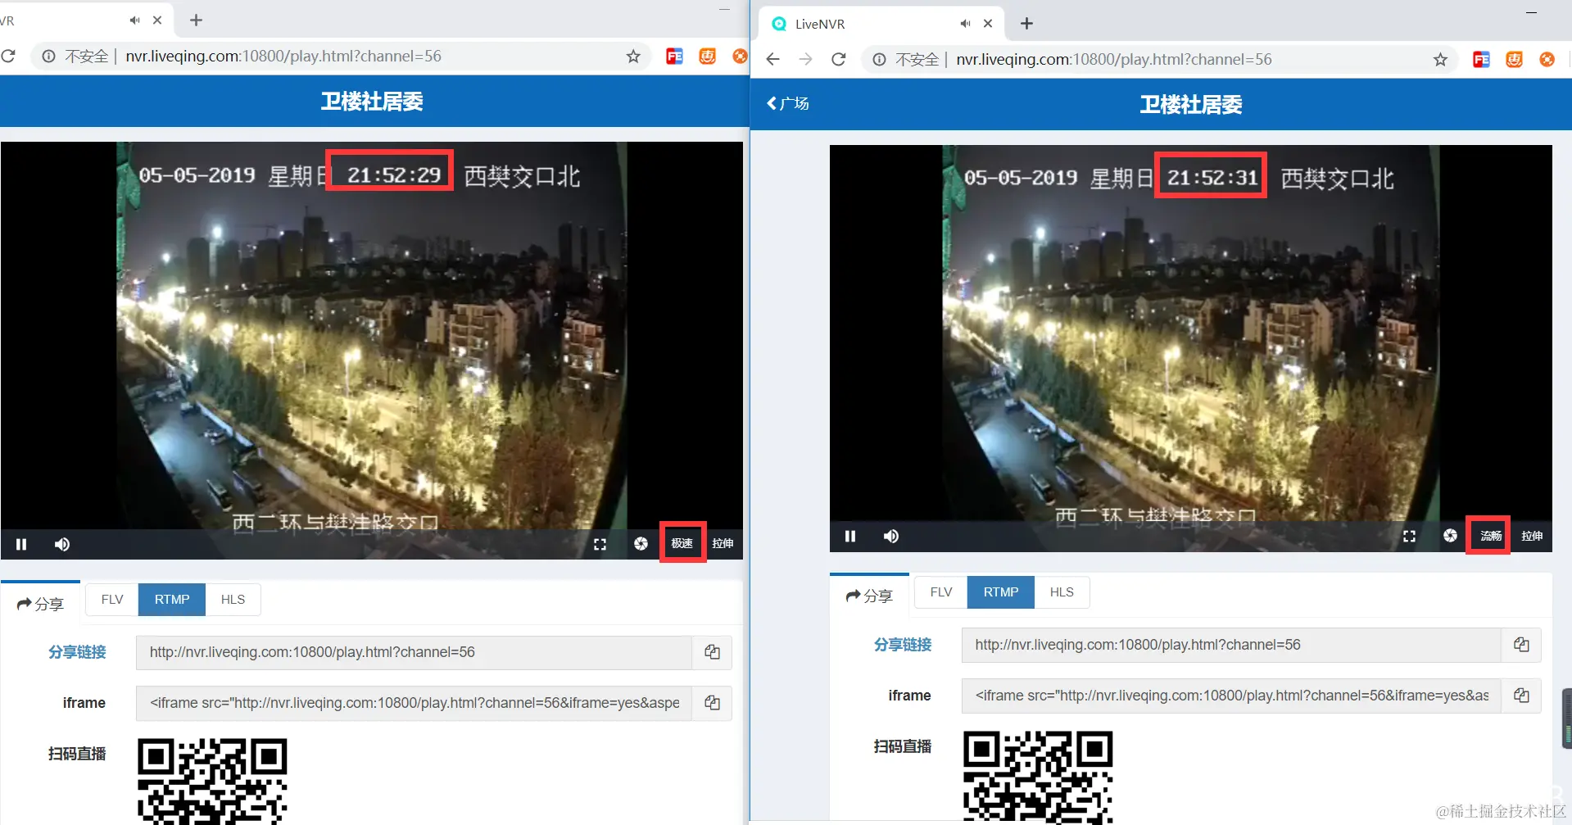Switch to the HLS tab in left window

point(233,599)
